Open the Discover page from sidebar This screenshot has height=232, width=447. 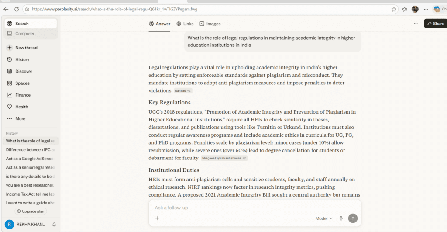click(23, 71)
